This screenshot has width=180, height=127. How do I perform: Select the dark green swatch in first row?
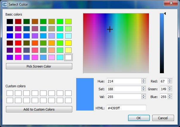27,22
